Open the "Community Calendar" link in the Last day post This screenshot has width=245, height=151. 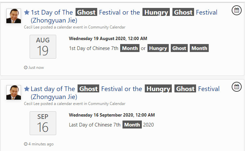(107, 104)
